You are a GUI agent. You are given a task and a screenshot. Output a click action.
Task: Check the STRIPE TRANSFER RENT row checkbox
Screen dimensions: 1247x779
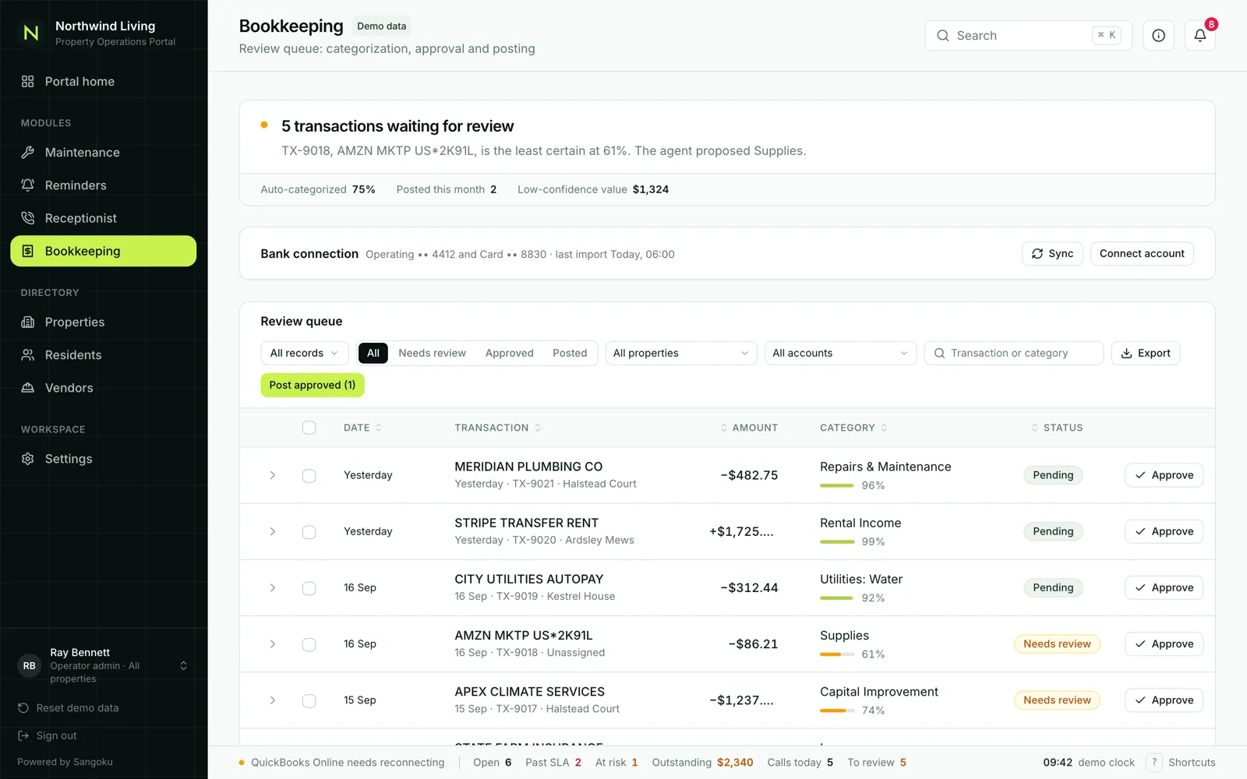click(x=309, y=531)
